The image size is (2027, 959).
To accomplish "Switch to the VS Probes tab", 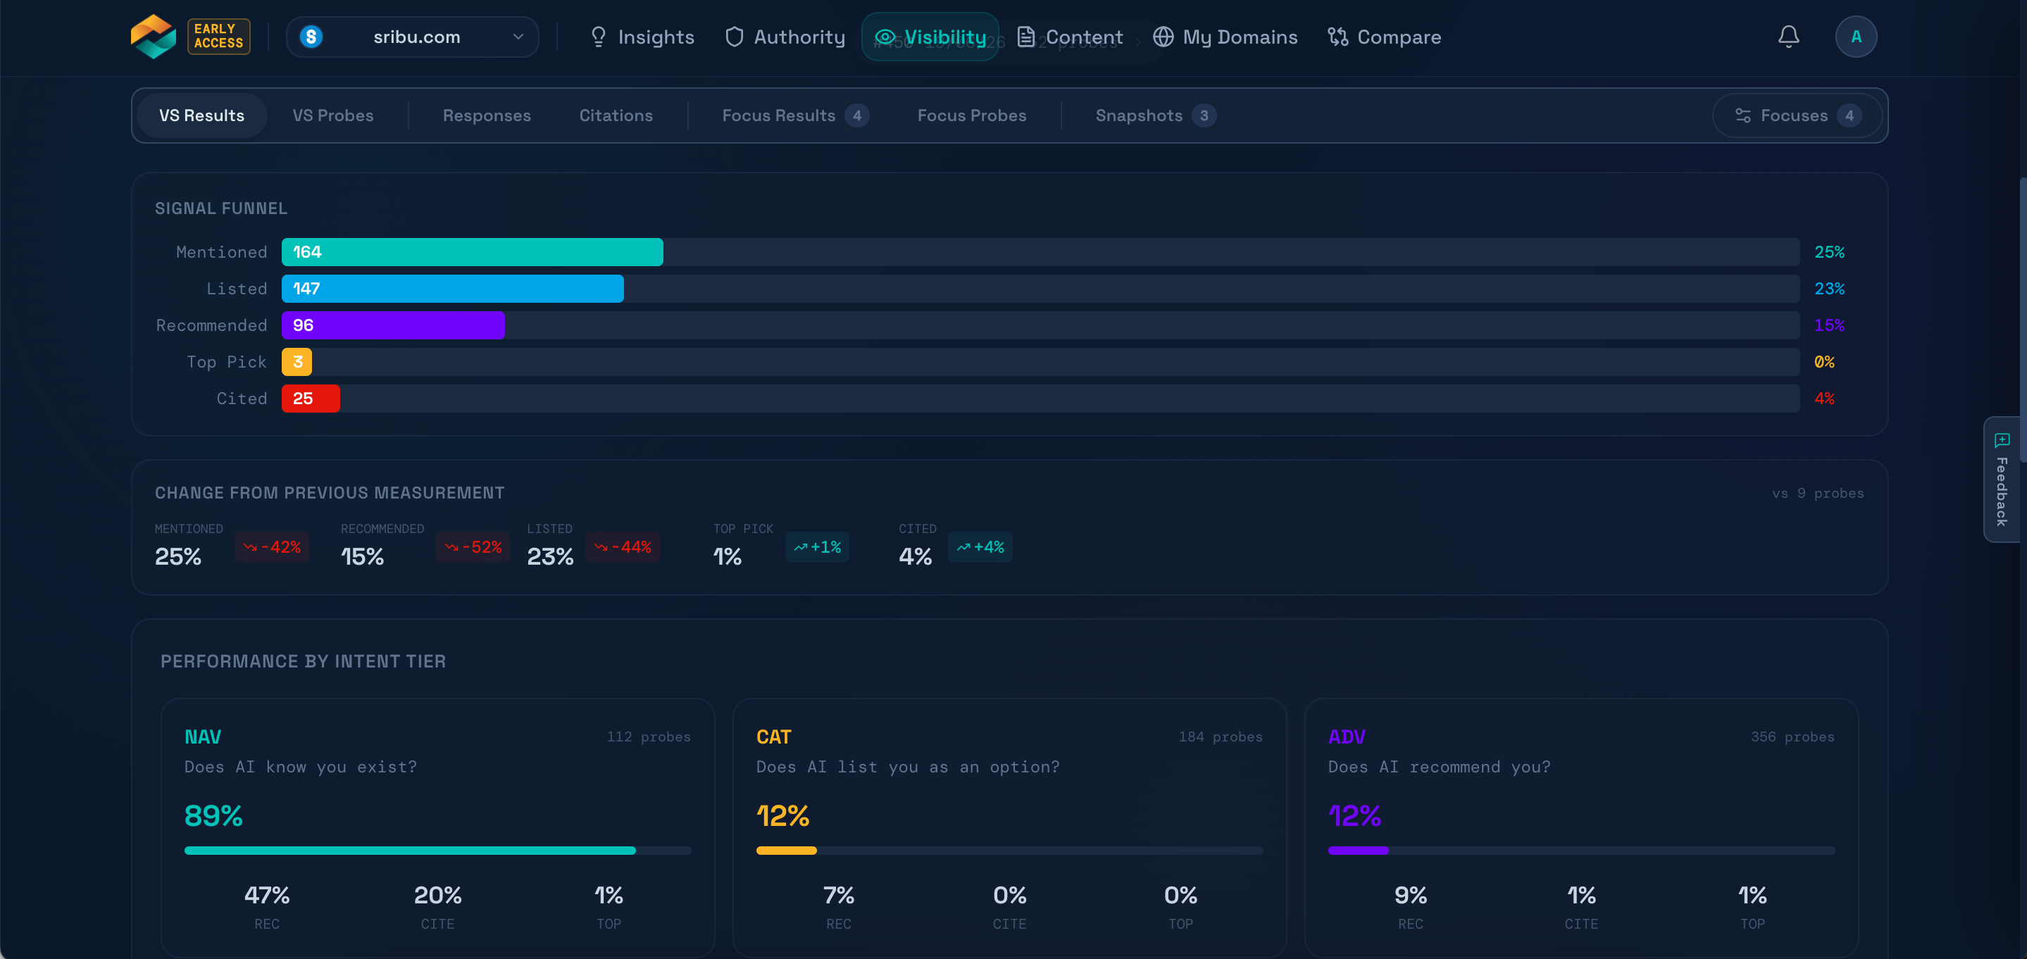I will point(333,115).
